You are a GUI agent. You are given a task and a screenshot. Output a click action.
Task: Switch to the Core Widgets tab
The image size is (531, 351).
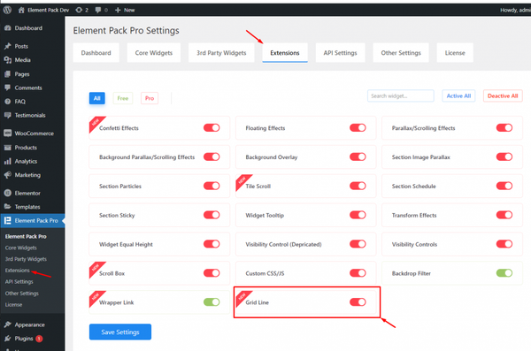[154, 53]
